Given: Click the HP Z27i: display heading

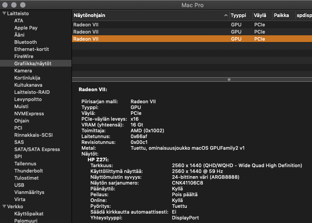Looking at the screenshot, I should click(98, 160).
